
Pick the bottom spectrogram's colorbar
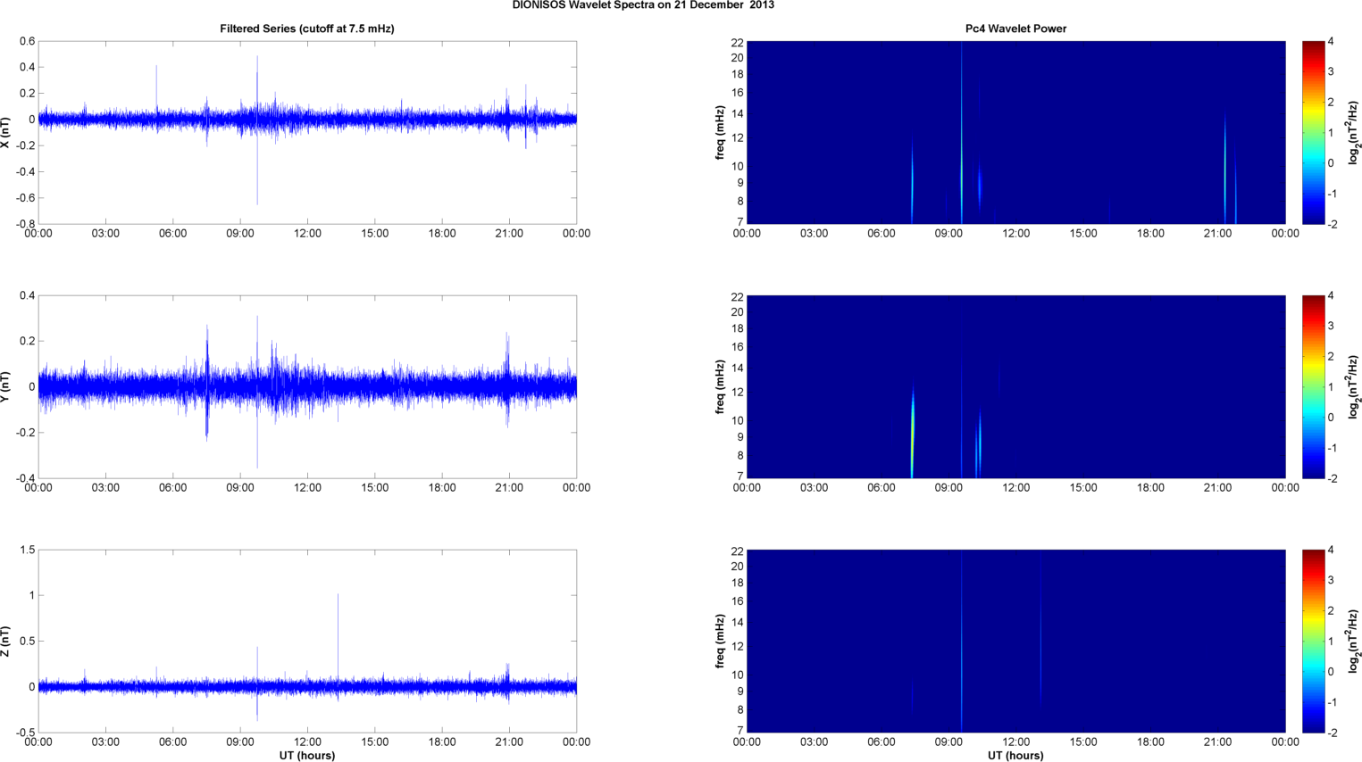point(1313,641)
